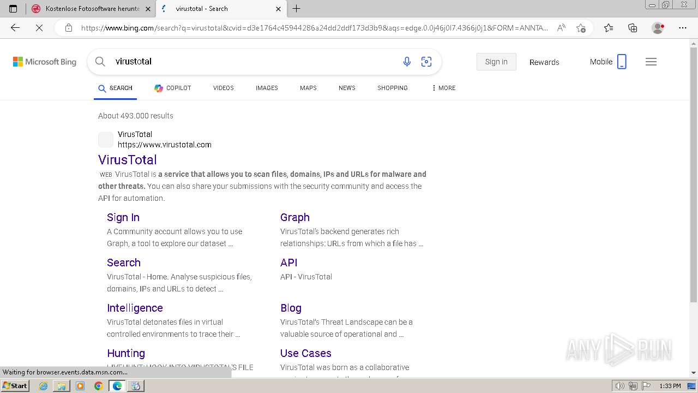698x393 pixels.
Task: Switch to the MAPS tab
Action: click(x=308, y=88)
